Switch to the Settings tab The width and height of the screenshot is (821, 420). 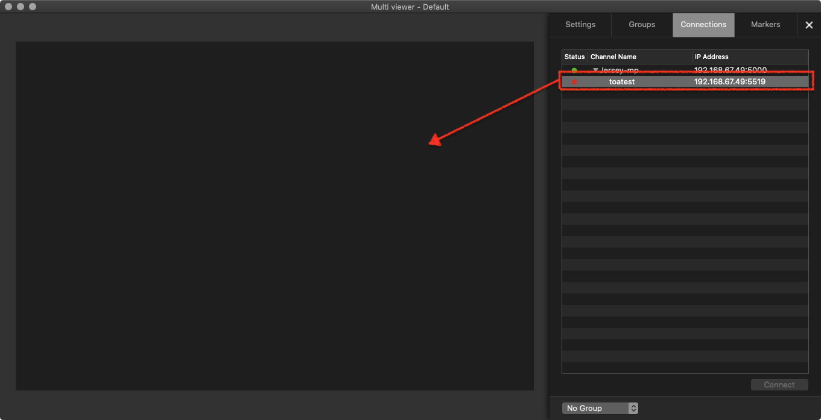(x=580, y=25)
